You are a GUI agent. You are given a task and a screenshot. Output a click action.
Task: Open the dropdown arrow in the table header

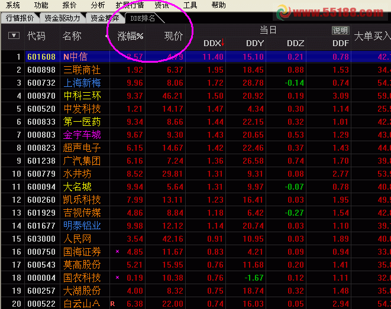pos(14,35)
